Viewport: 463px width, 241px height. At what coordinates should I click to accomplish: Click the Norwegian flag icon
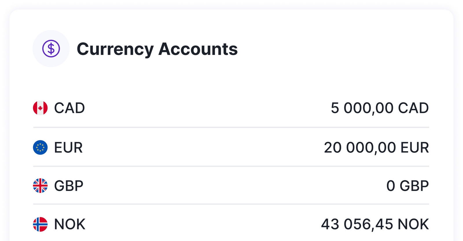tap(40, 224)
